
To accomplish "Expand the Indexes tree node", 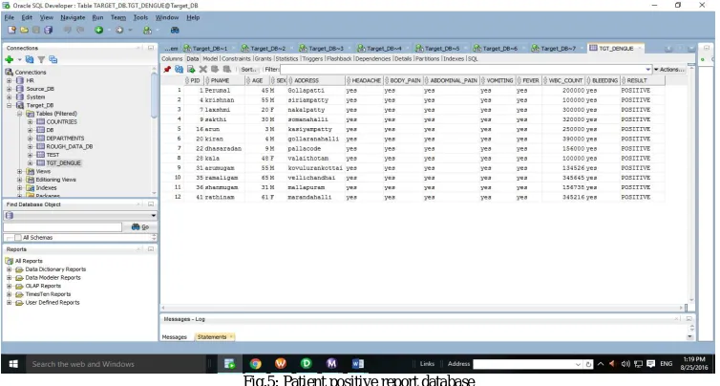I will click(x=19, y=188).
